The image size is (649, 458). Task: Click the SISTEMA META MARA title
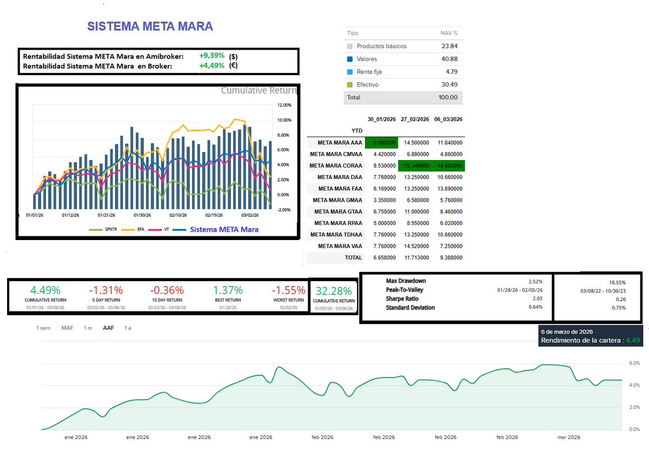click(x=150, y=26)
